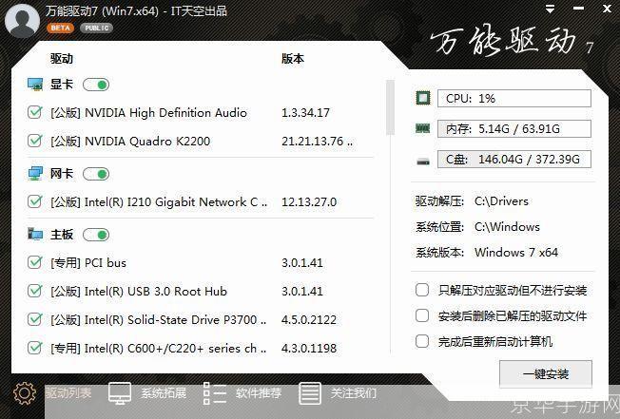Click the BETA badge
The width and height of the screenshot is (620, 419).
click(x=60, y=29)
